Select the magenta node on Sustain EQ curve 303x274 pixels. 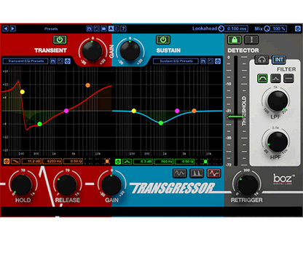tap(177, 111)
